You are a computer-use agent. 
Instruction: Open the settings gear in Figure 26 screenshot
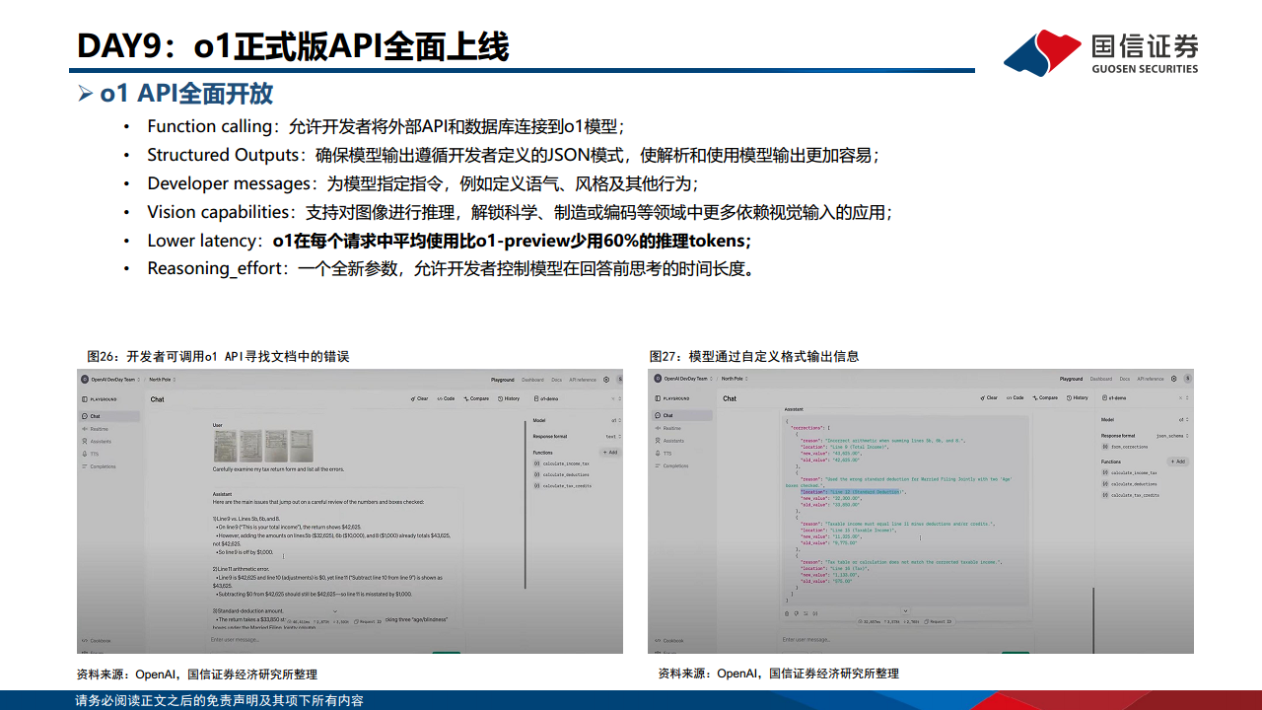[606, 380]
